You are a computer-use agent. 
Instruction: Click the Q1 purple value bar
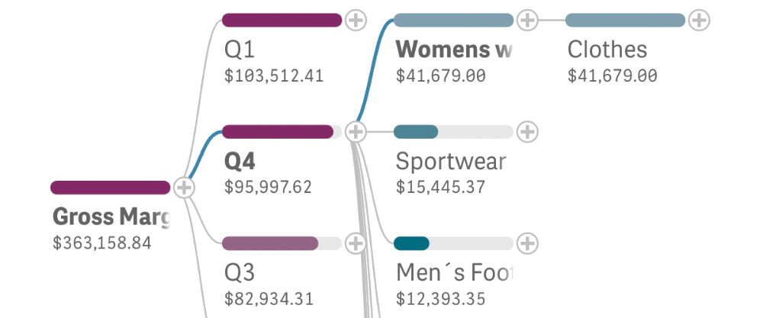coord(282,20)
